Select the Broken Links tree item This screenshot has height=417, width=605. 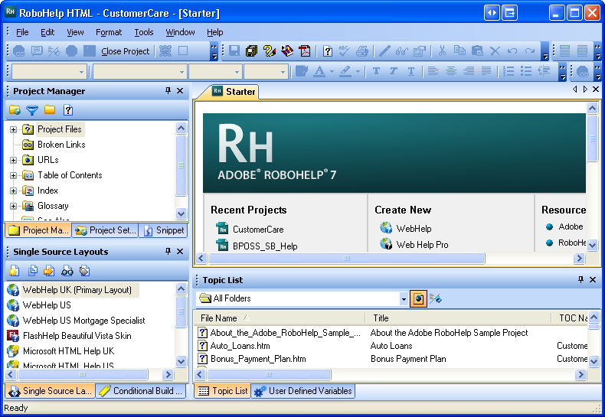click(61, 145)
